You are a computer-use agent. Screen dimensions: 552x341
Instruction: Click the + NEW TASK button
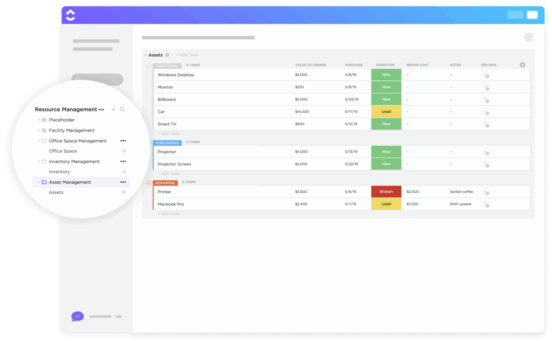(187, 55)
